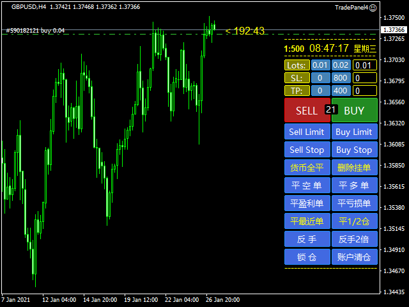Click the 反手2倍 reverse double button
Image resolution: width=409 pixels, height=307 pixels.
pyautogui.click(x=355, y=239)
